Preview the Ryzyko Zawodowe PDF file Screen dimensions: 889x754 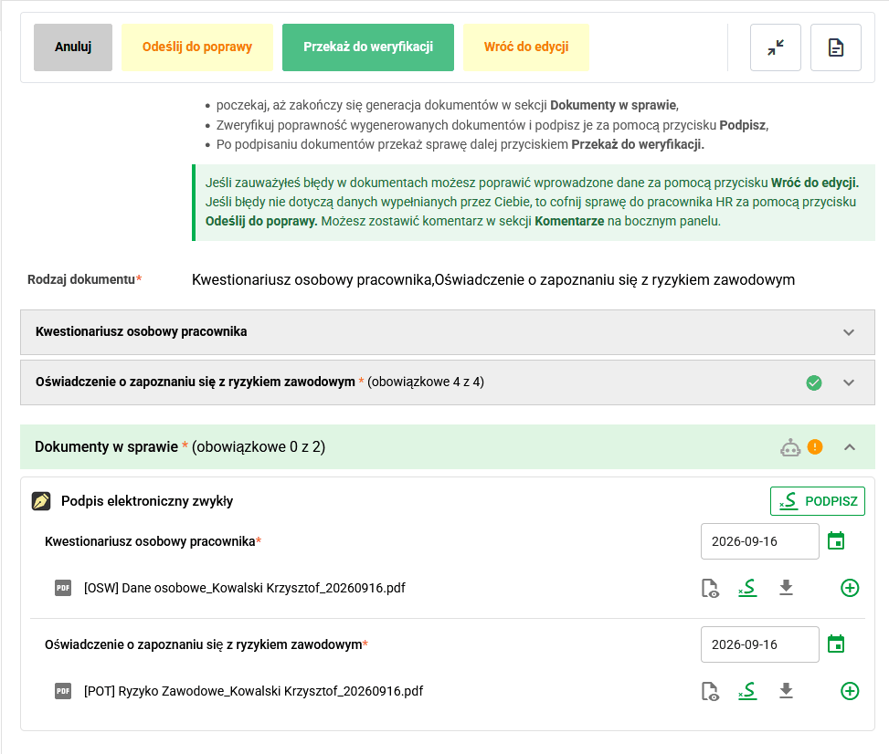tap(710, 691)
